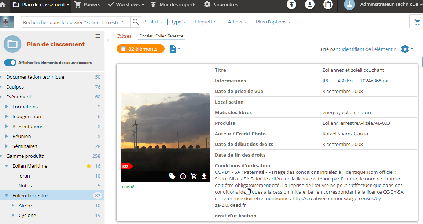Expand the Formations folder arrow
The image size is (423, 224).
pos(7,107)
